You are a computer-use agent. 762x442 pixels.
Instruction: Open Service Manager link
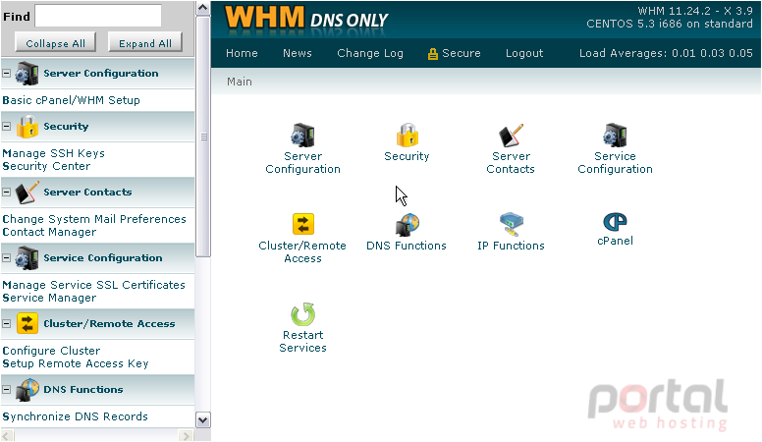tap(49, 298)
